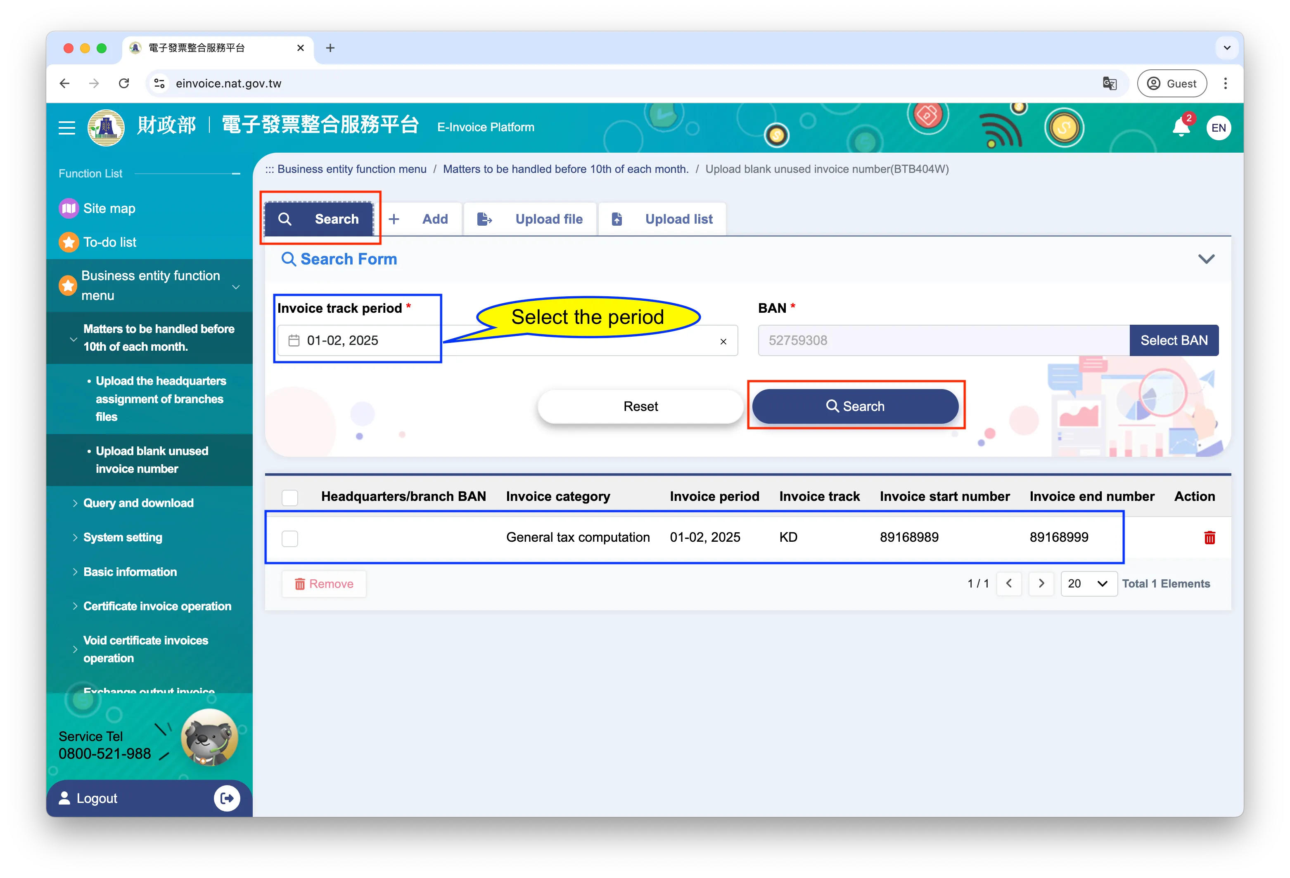
Task: Click the blue Search button in the form
Action: click(855, 406)
